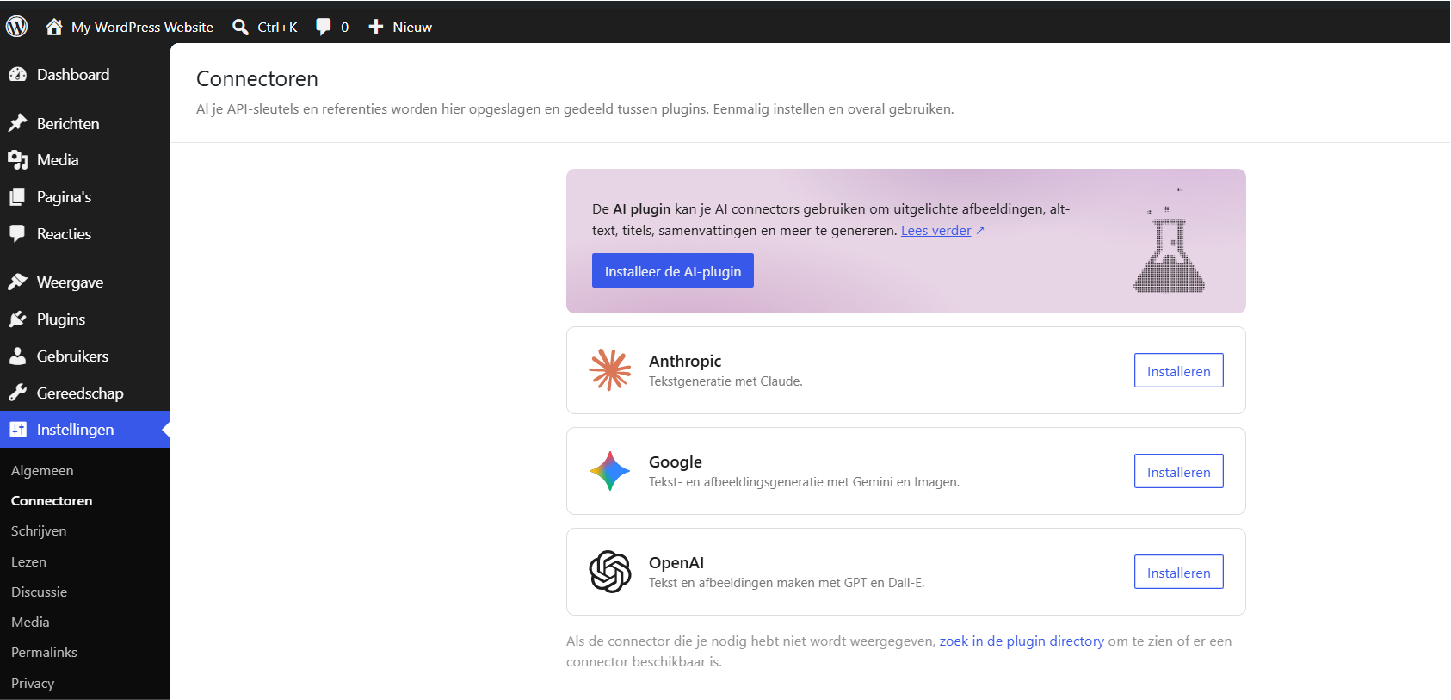Click the Media library icon in sidebar
Image resolution: width=1451 pixels, height=700 pixels.
[x=18, y=160]
